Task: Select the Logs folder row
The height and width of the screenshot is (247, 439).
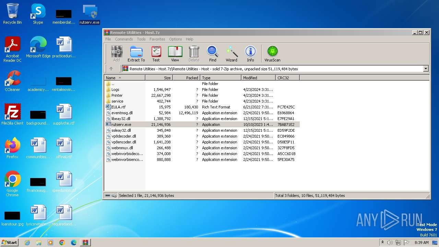Action: 202,90
